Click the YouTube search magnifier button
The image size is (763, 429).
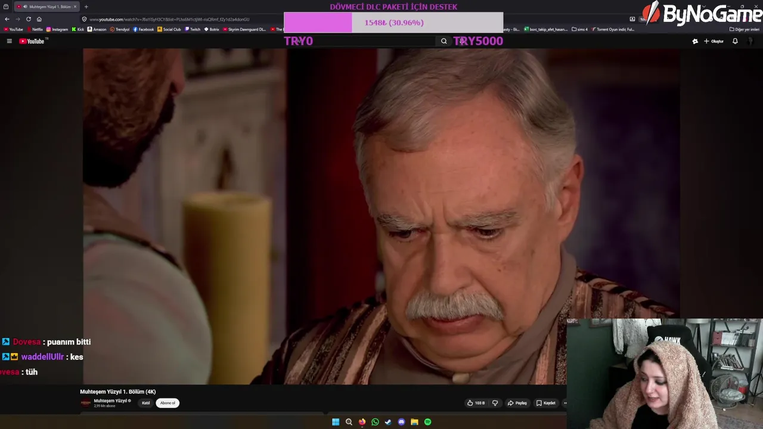point(443,41)
